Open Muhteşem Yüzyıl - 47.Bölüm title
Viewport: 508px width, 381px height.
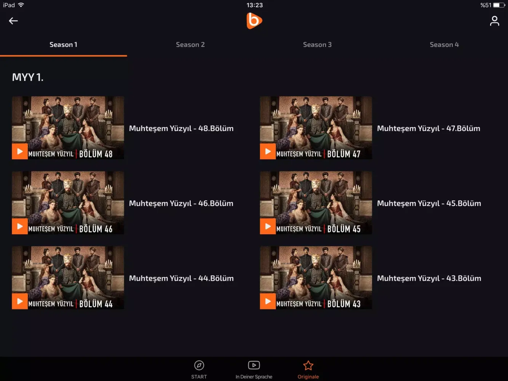pos(429,128)
